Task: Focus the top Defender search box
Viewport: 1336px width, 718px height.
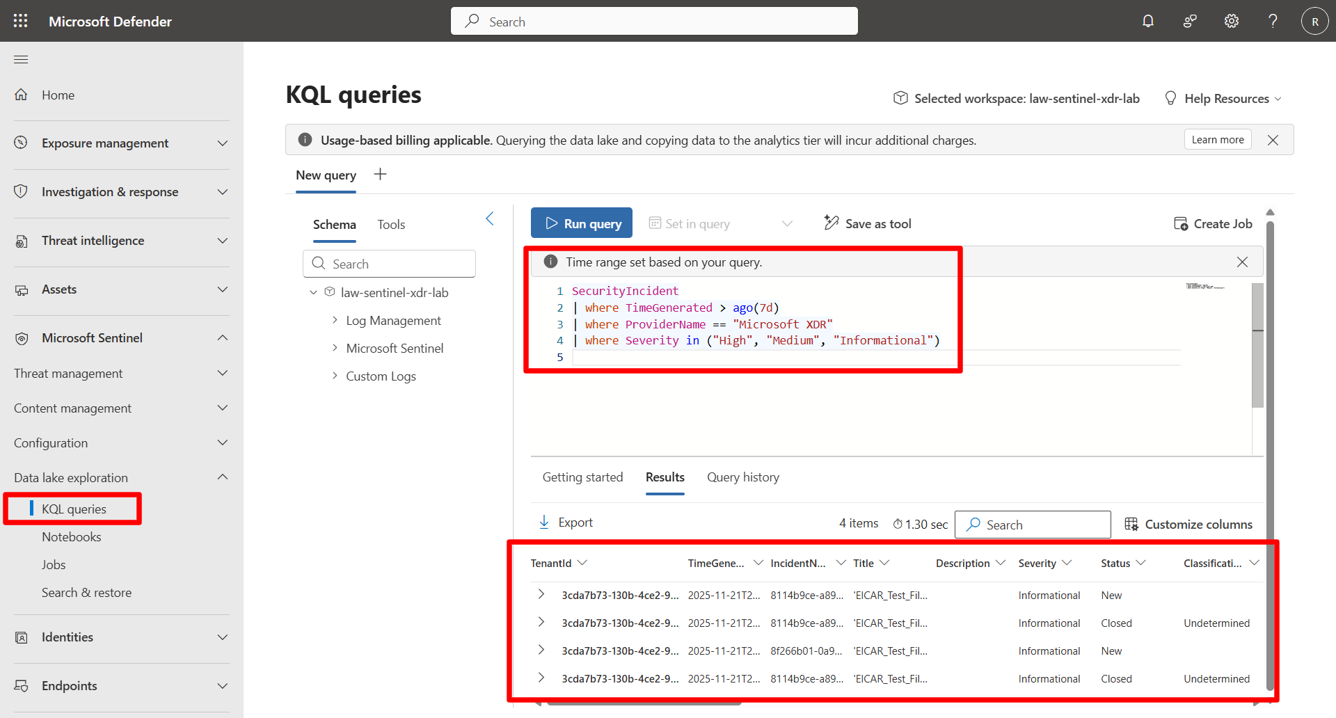Action: pyautogui.click(x=654, y=21)
